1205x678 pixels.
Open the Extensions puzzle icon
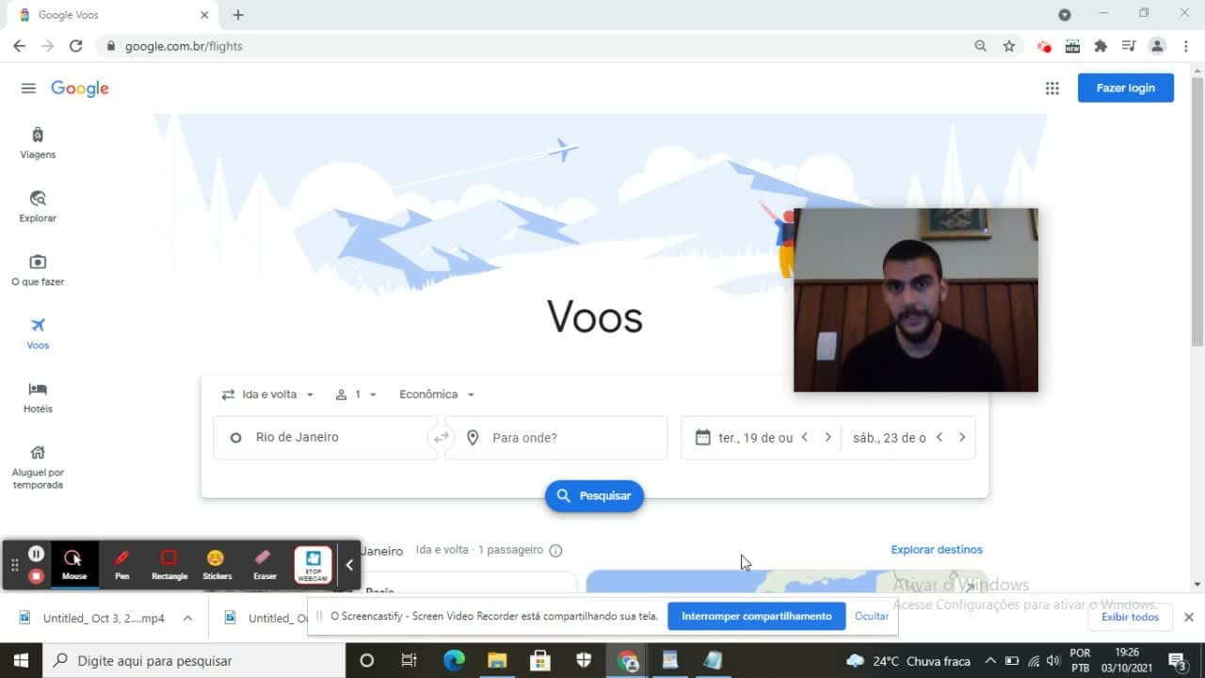click(1101, 46)
